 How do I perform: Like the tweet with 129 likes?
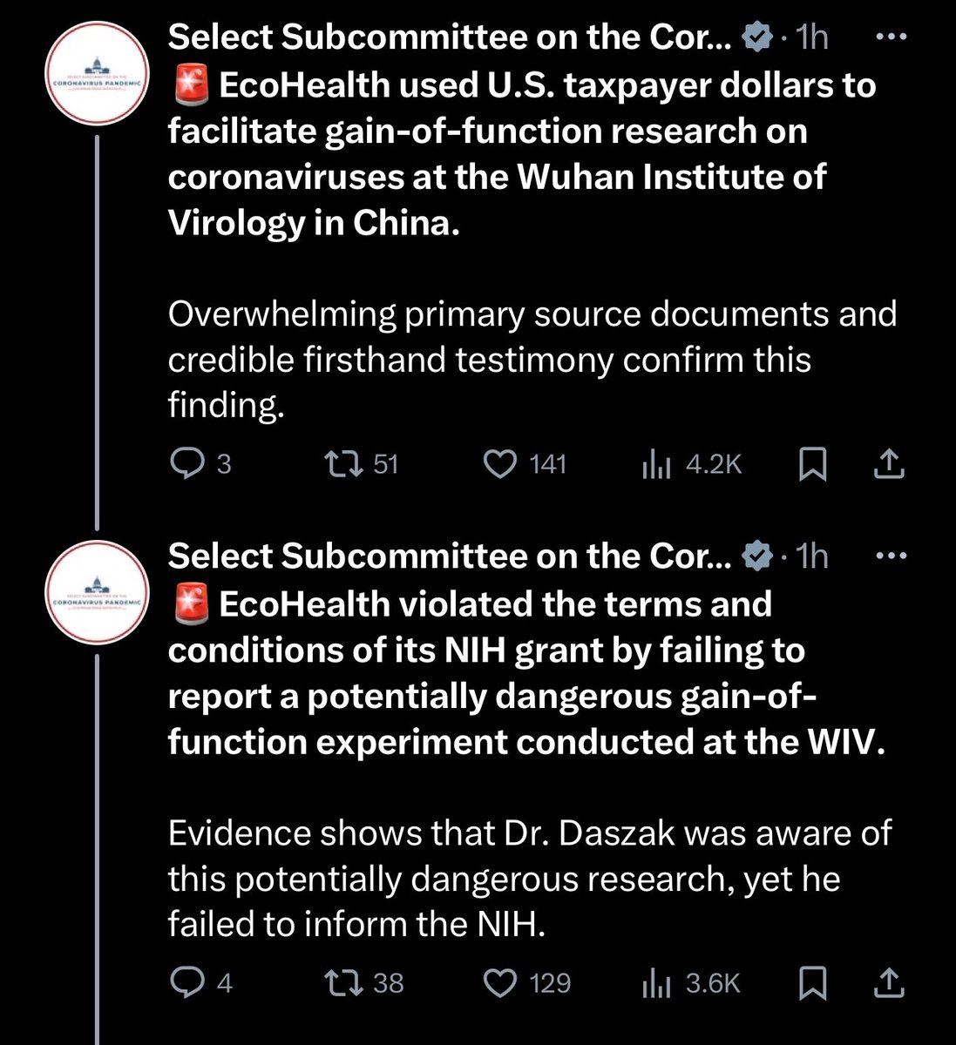pyautogui.click(x=500, y=984)
